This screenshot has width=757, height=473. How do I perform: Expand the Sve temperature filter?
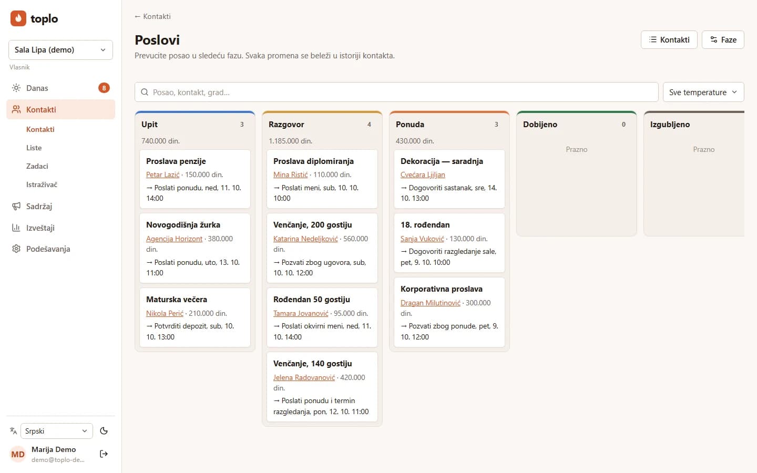(703, 92)
